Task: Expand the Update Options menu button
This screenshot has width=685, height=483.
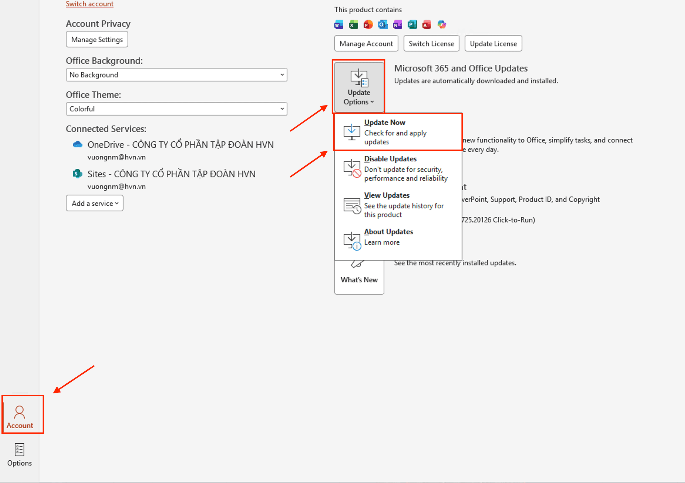Action: (x=359, y=87)
